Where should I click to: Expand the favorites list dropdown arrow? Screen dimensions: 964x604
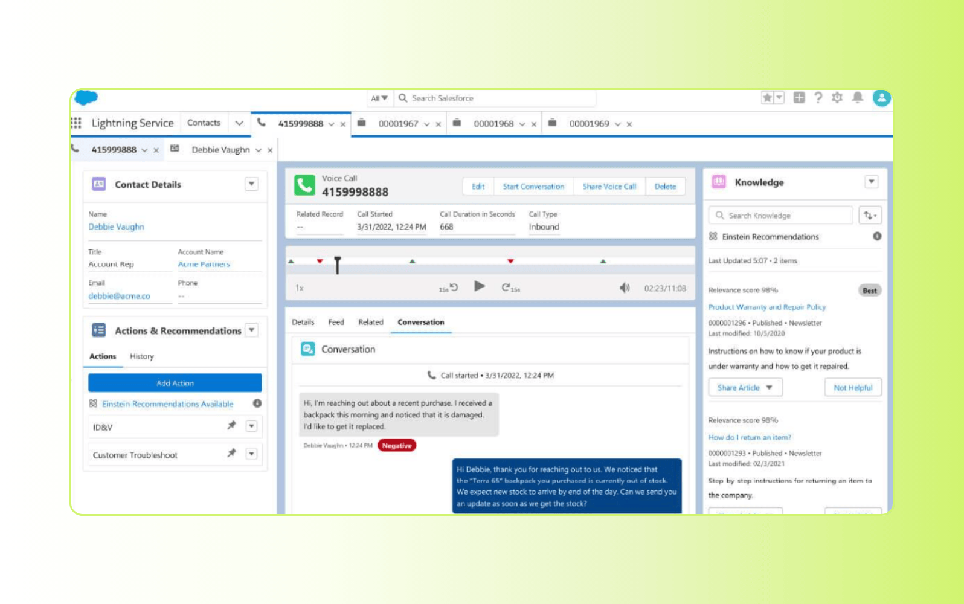(x=779, y=98)
